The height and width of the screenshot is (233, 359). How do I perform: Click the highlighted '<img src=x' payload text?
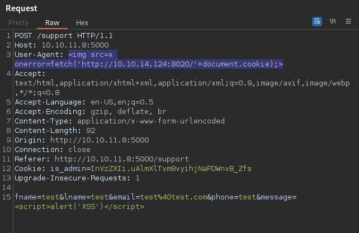point(91,55)
